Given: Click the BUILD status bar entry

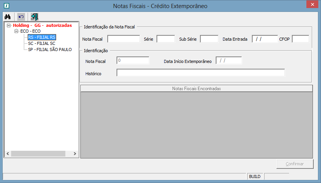Looking at the screenshot, I should click(255, 176).
